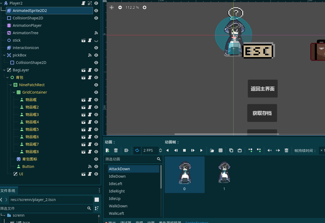Stop the animation playback
325x223 pixels.
tap(184, 150)
